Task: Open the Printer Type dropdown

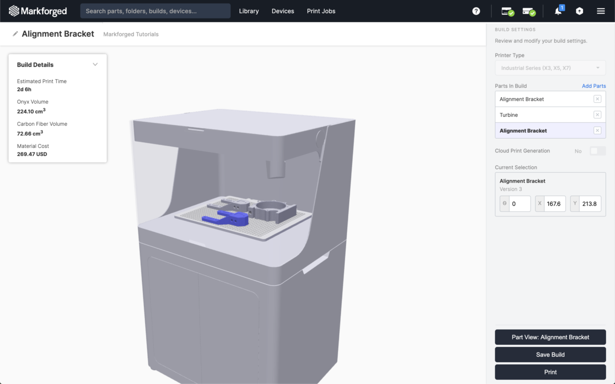Action: [550, 67]
